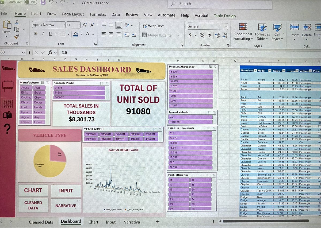
Task: Clear filter on the Manufacturer slicer
Action: (x=47, y=83)
